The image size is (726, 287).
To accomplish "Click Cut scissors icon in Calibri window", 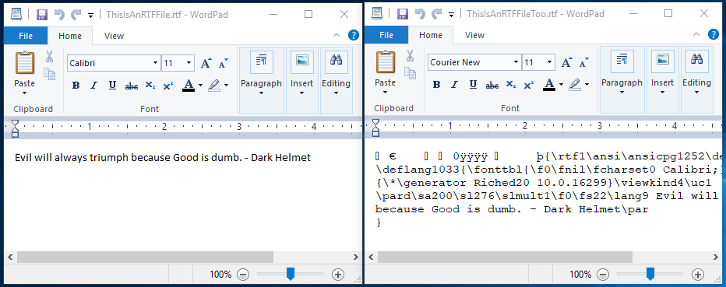I will (x=49, y=56).
